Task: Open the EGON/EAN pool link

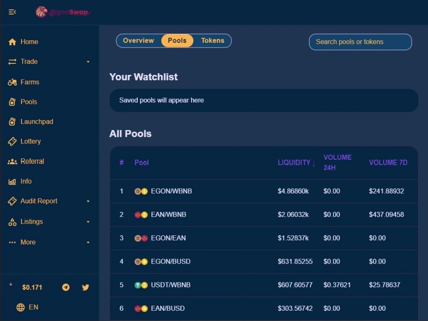Action: click(x=168, y=238)
